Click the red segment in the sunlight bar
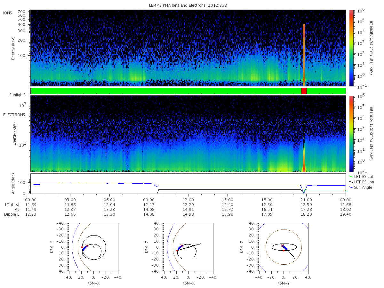Image resolution: width=384 pixels, height=288 pixels. pyautogui.click(x=304, y=91)
